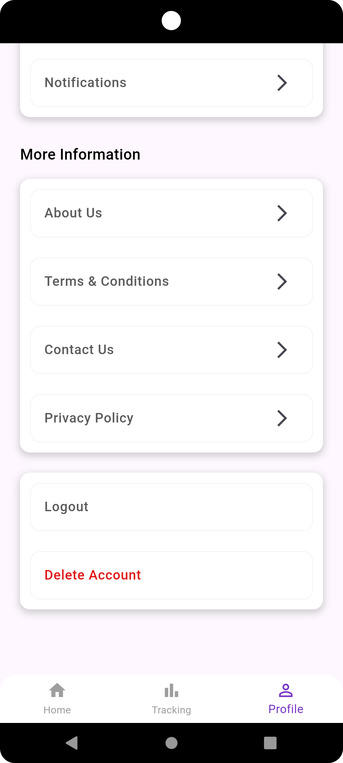Screen dimensions: 343x763
Task: Select the Privacy Policy text entry
Action: (89, 418)
